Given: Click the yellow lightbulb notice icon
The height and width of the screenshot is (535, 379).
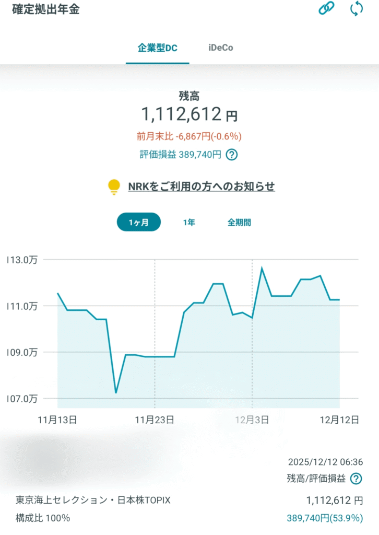Looking at the screenshot, I should (114, 187).
